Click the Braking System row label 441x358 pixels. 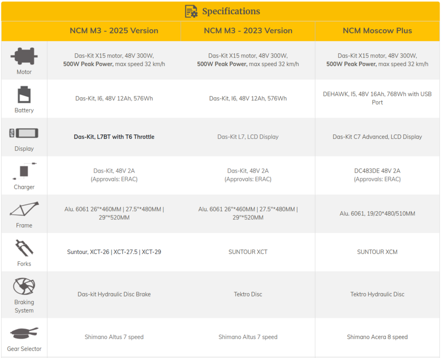tap(24, 306)
